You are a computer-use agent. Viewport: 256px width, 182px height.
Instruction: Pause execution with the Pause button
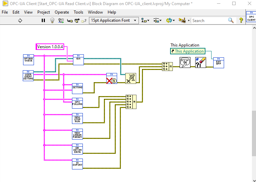coord(43,21)
